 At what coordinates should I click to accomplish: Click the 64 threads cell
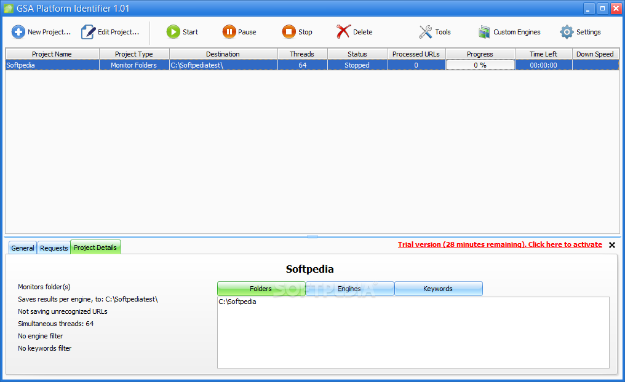[302, 65]
